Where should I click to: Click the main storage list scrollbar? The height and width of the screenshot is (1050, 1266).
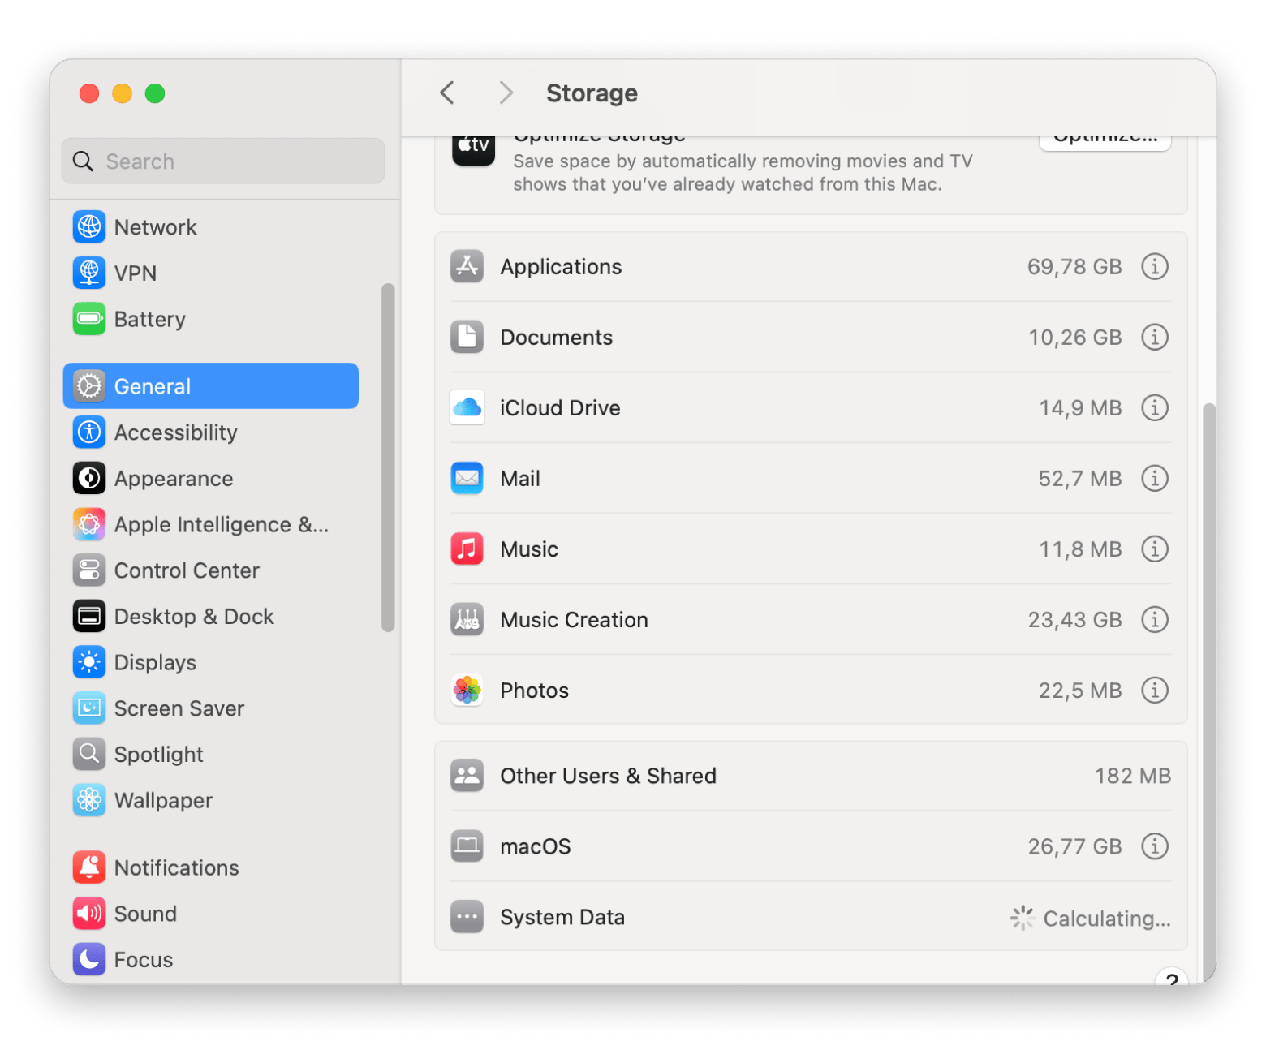[1209, 690]
